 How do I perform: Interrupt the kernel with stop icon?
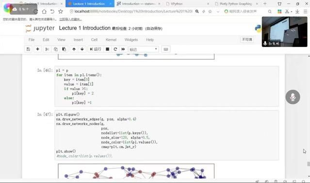tap(107, 49)
